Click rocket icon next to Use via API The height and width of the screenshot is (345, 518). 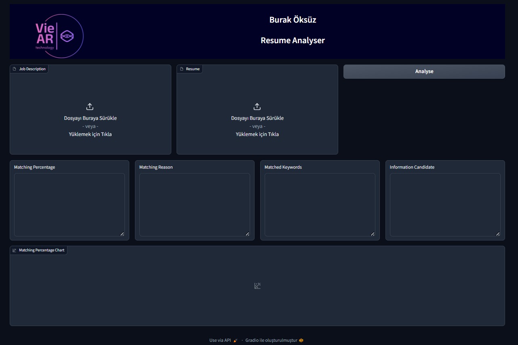[235, 341]
